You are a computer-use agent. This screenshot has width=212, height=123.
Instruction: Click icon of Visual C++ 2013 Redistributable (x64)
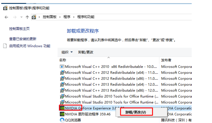click(x=62, y=84)
